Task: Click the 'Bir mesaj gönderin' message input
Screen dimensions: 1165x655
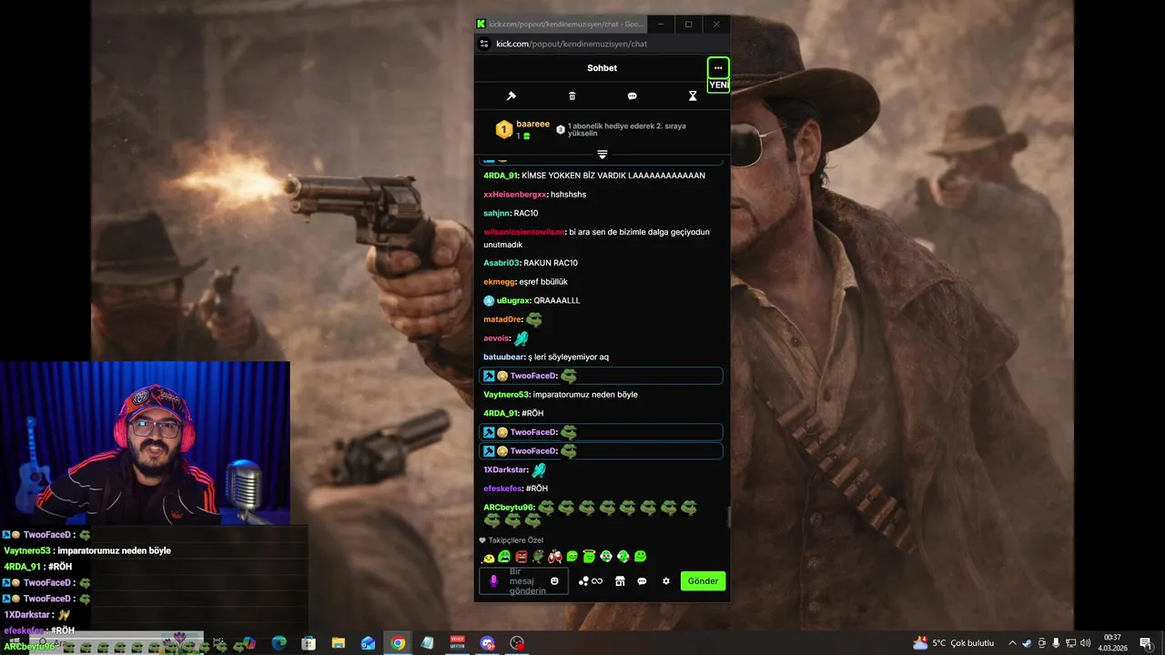Action: [x=526, y=581]
